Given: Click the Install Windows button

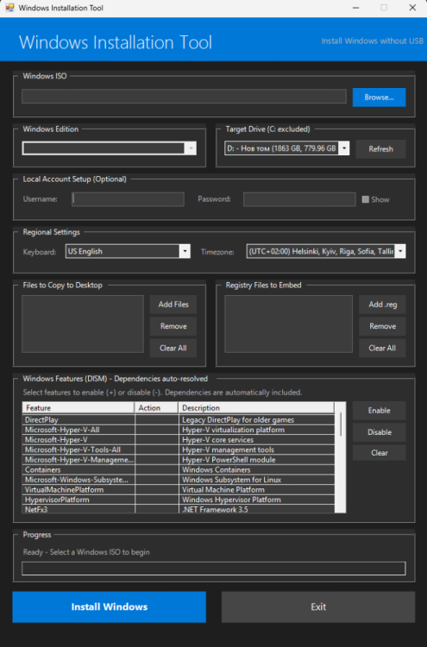Looking at the screenshot, I should click(109, 606).
